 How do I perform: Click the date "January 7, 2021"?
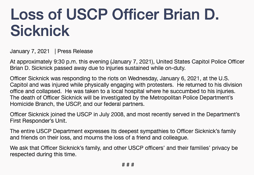(30, 51)
